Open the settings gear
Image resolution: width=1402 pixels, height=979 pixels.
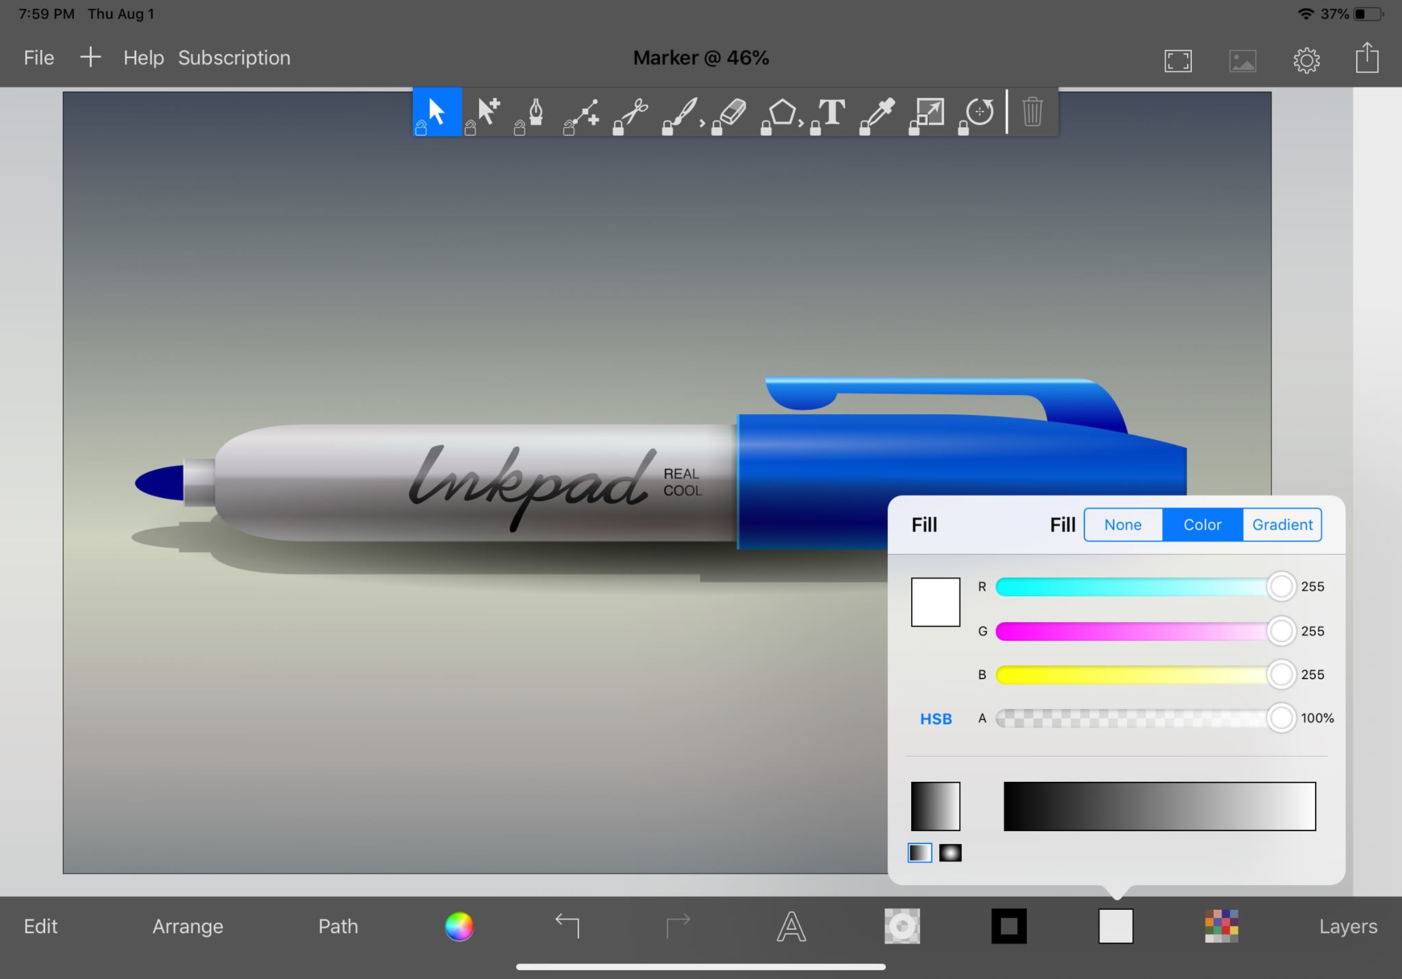[1306, 60]
